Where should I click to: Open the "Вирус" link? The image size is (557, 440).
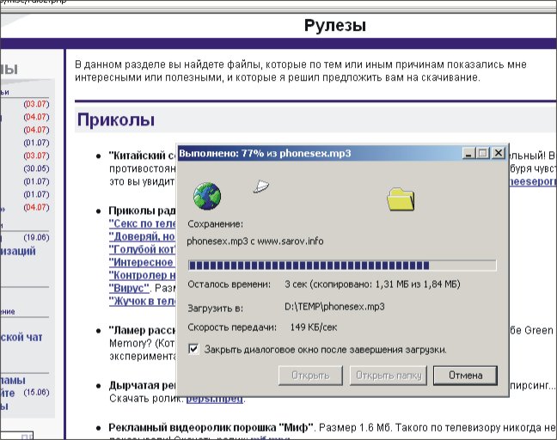tap(129, 288)
